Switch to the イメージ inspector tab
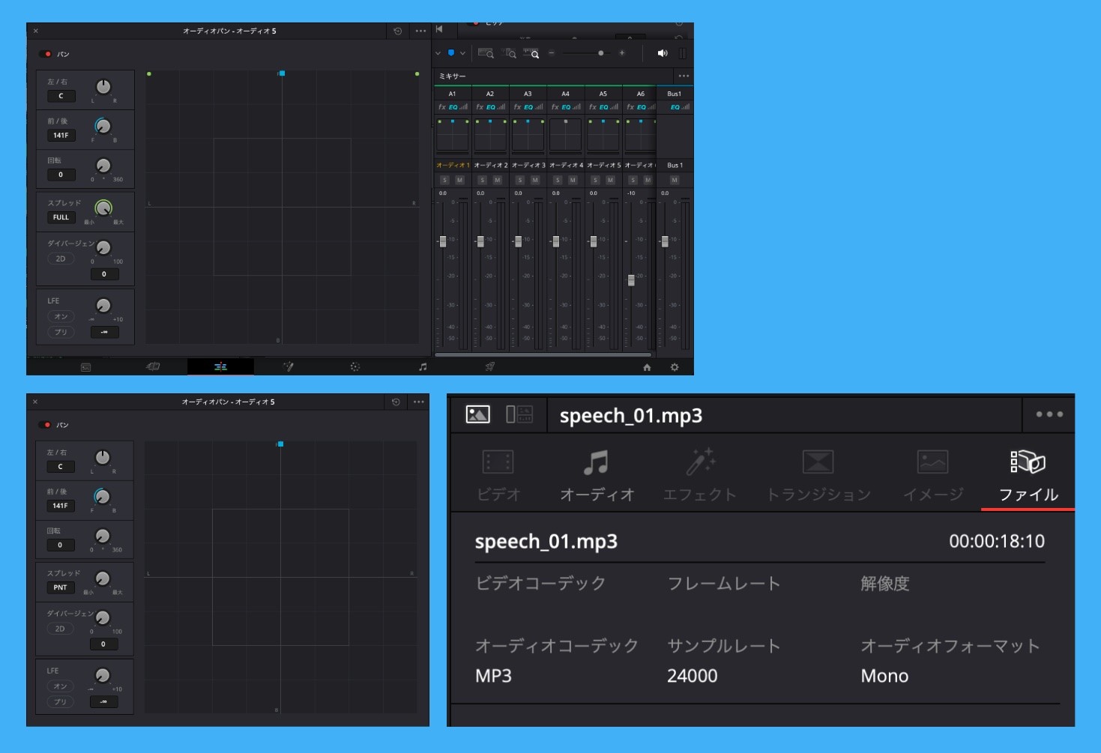This screenshot has height=753, width=1101. [x=933, y=476]
